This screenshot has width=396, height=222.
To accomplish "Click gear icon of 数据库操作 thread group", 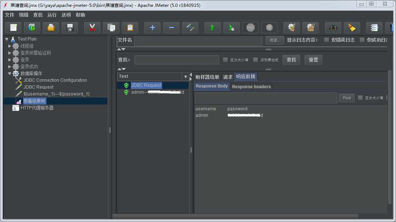I will [x=16, y=73].
